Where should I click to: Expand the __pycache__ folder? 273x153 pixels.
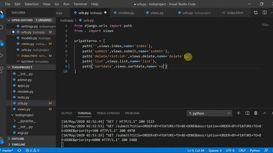coord(31,121)
